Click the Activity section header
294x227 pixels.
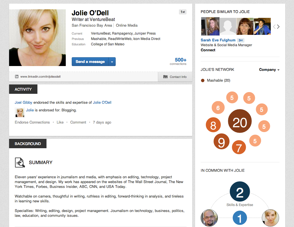[x=23, y=89]
